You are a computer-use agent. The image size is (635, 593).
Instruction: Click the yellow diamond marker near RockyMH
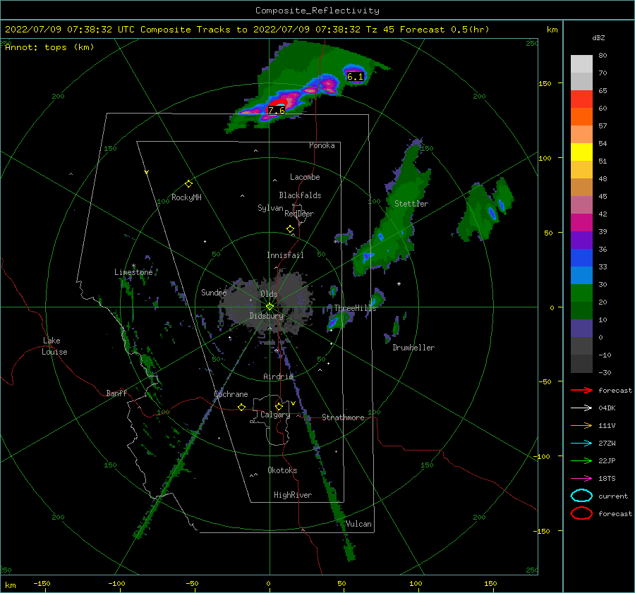pyautogui.click(x=188, y=184)
